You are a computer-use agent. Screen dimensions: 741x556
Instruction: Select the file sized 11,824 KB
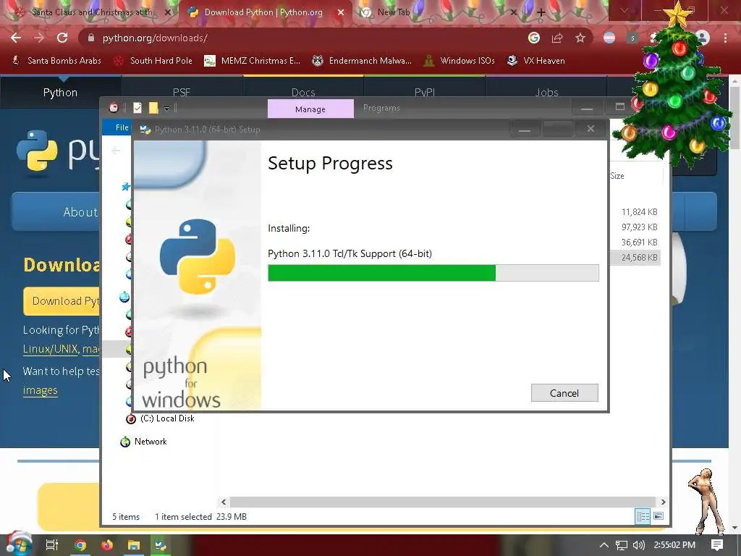640,212
